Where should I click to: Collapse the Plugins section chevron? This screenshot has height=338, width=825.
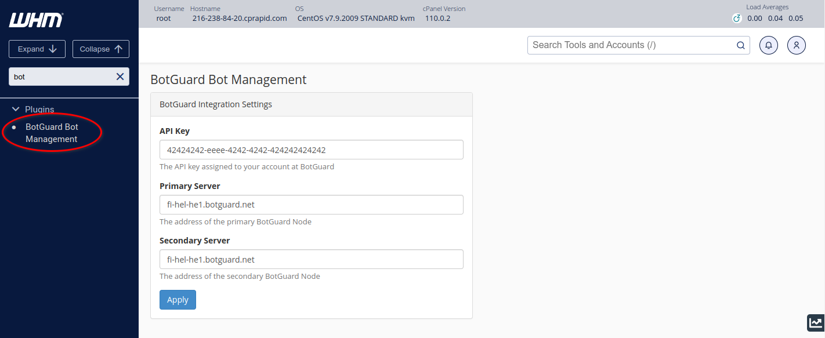(16, 110)
